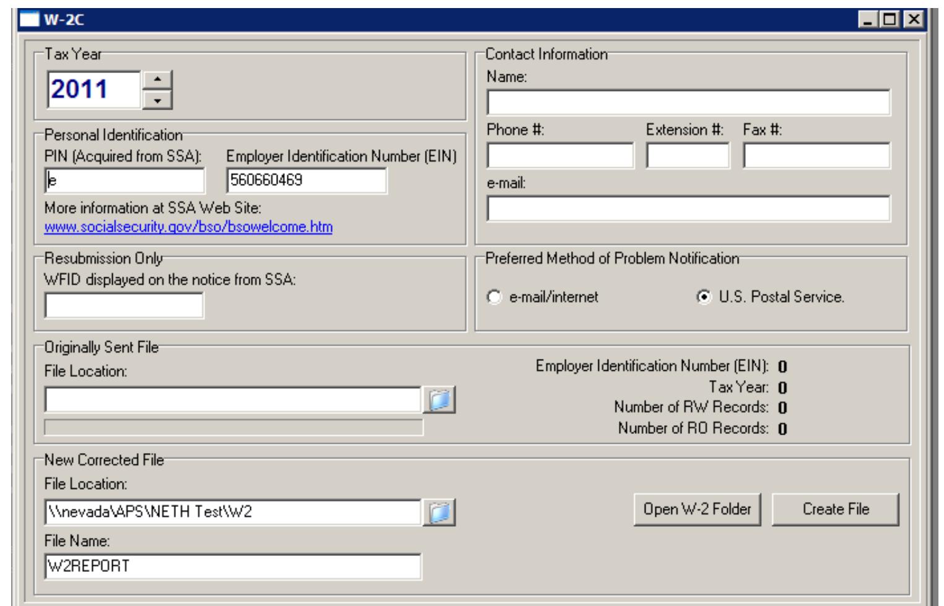Browse folder for New Corrected File location

[x=439, y=513]
